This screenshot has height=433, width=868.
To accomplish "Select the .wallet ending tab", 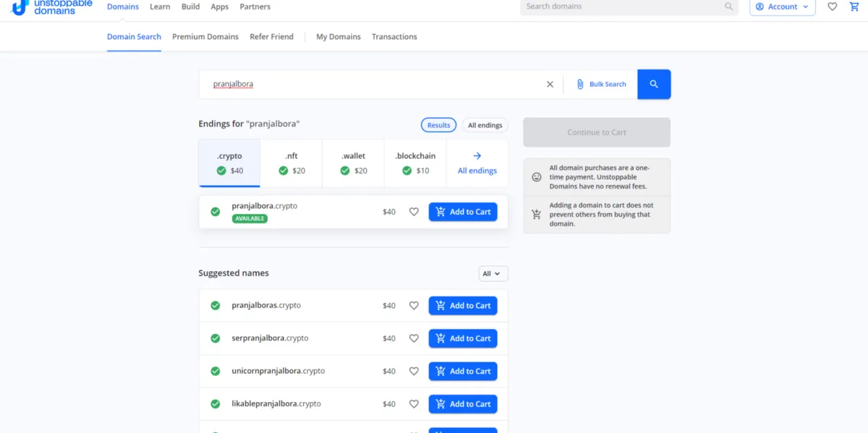I will tap(354, 163).
